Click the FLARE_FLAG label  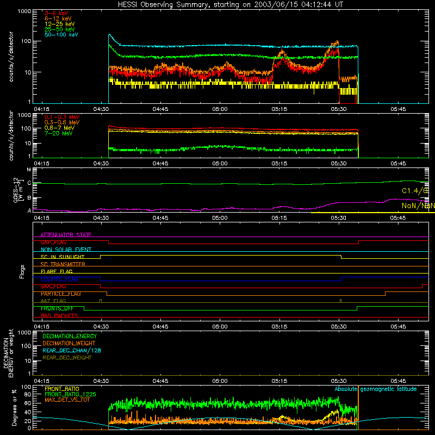[x=57, y=271]
